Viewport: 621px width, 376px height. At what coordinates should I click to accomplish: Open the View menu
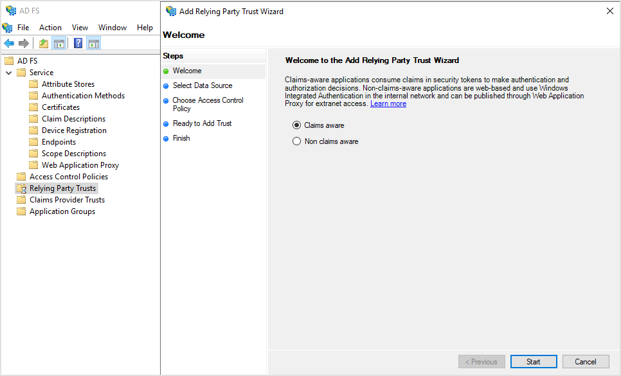80,27
